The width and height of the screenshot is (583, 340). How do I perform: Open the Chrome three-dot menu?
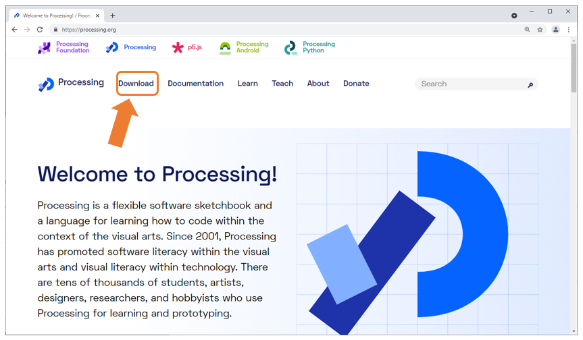569,29
